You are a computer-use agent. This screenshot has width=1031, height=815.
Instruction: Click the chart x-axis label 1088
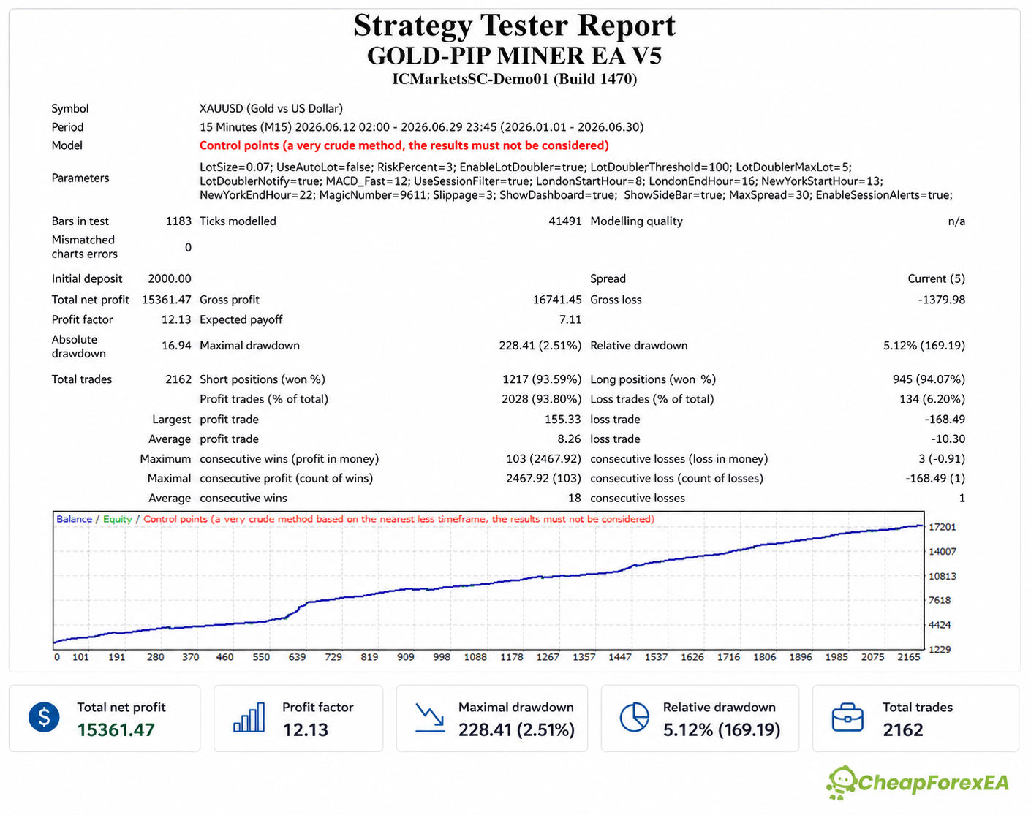pyautogui.click(x=475, y=657)
